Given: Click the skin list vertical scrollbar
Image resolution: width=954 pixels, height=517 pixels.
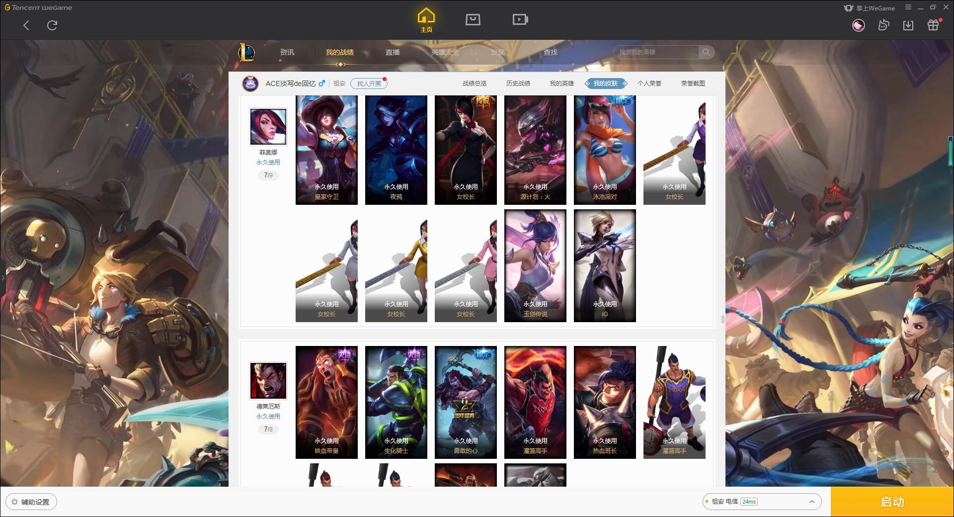Looking at the screenshot, I should 722,319.
